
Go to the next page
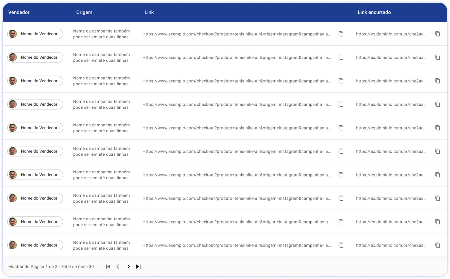[128, 267]
